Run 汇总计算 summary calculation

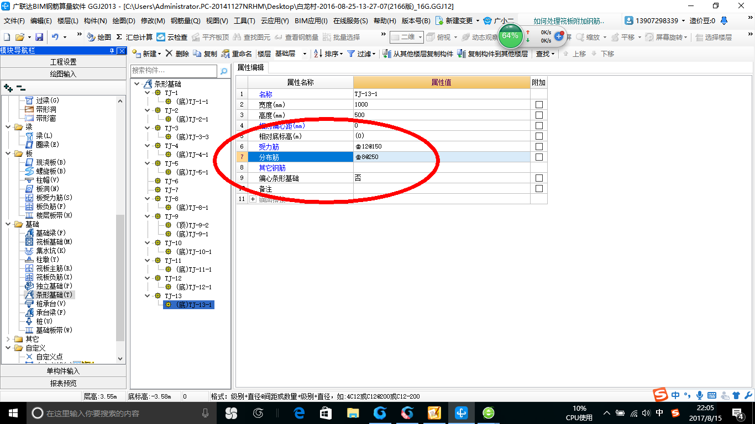coord(134,37)
